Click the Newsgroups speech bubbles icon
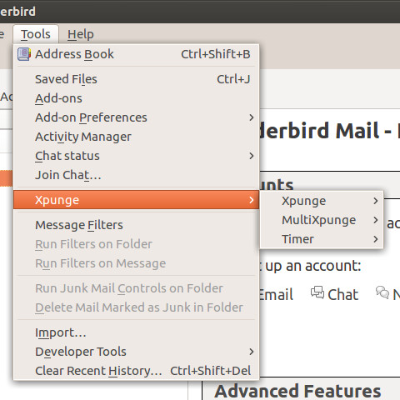 click(382, 292)
